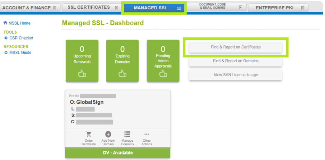
Task: Click the MSSL Home house icon
Action: [5, 23]
